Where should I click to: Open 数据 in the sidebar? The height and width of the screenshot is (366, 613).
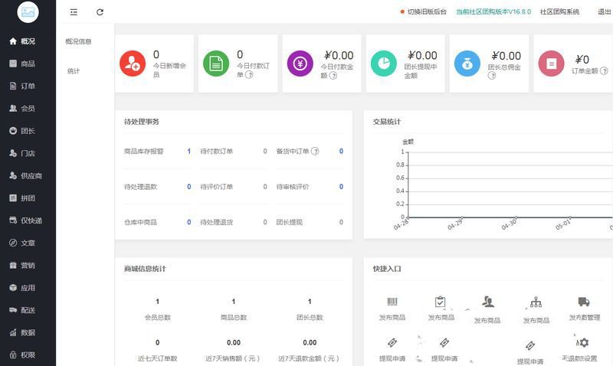(x=22, y=332)
